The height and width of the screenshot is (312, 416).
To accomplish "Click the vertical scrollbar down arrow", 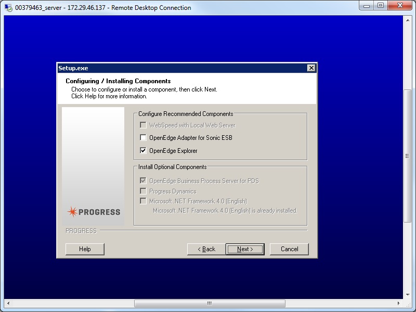I will click(408, 294).
